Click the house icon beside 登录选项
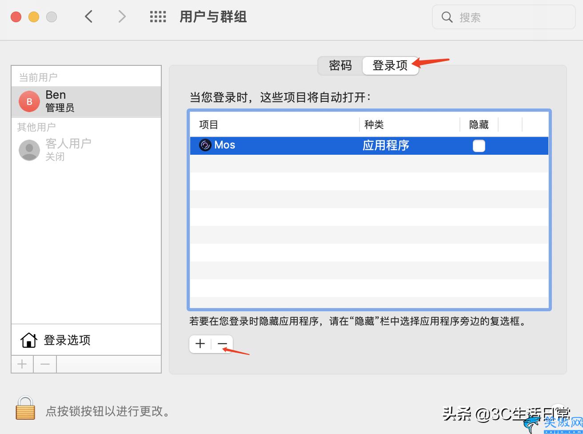The image size is (583, 434). 29,340
